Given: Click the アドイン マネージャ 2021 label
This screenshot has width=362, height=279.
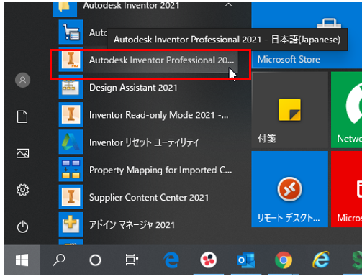Looking at the screenshot, I should tap(132, 225).
